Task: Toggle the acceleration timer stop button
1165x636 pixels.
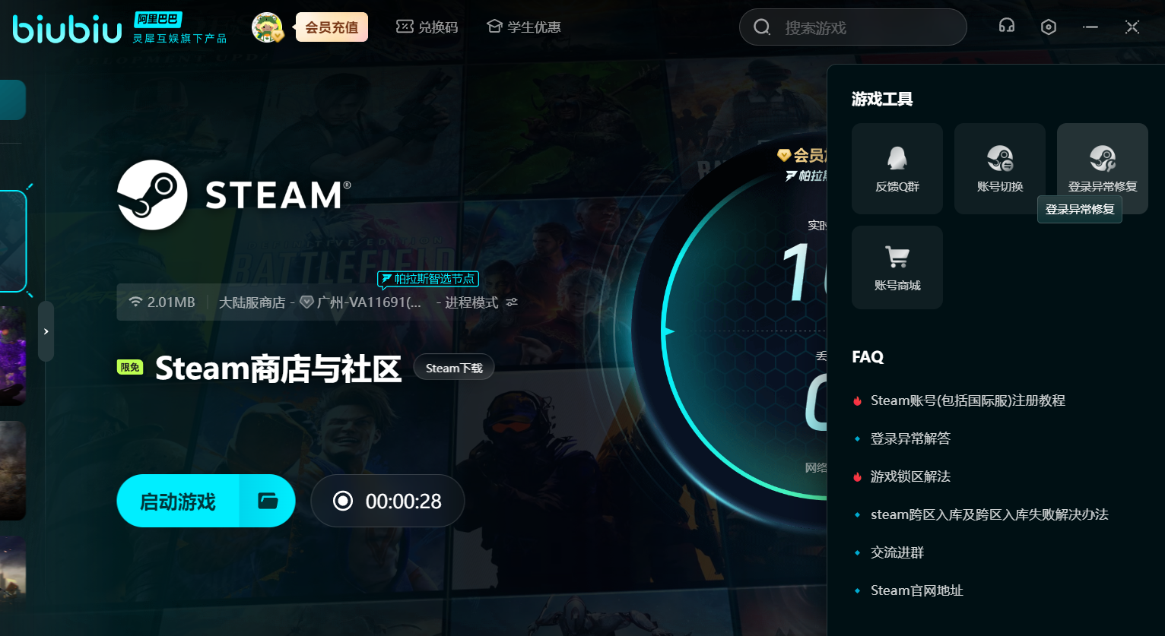Action: pos(344,501)
